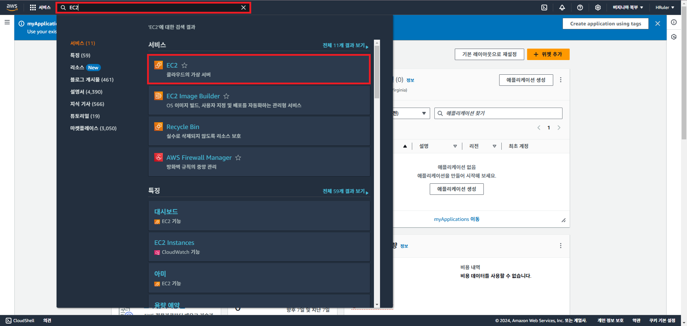Expand the left hamburger navigation menu
This screenshot has width=687, height=326.
pos(7,22)
